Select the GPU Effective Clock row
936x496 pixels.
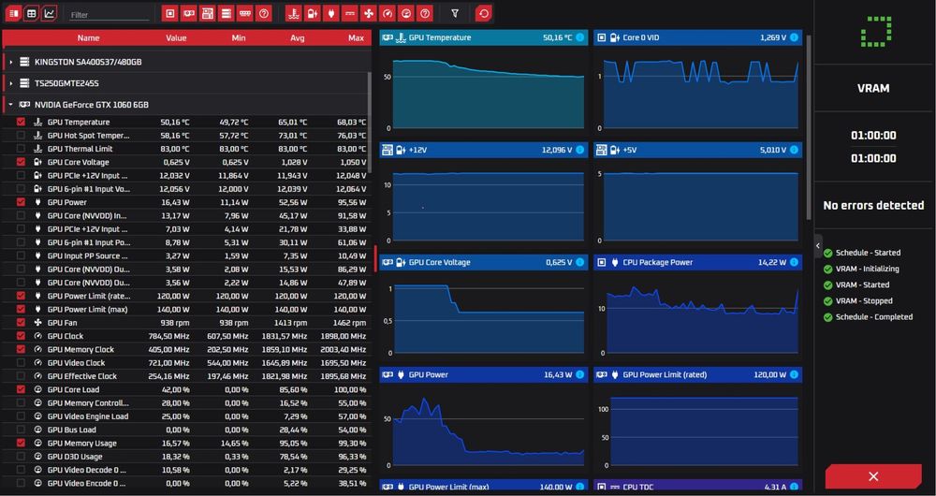coord(186,376)
